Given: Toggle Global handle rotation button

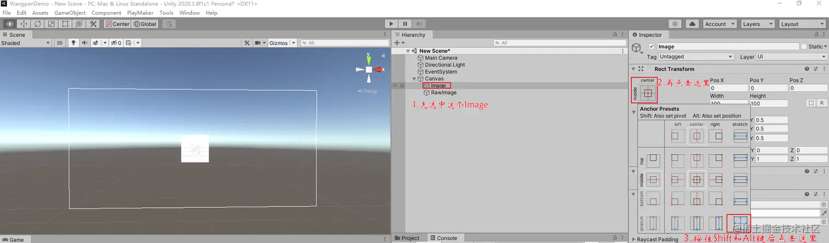Looking at the screenshot, I should pyautogui.click(x=145, y=24).
